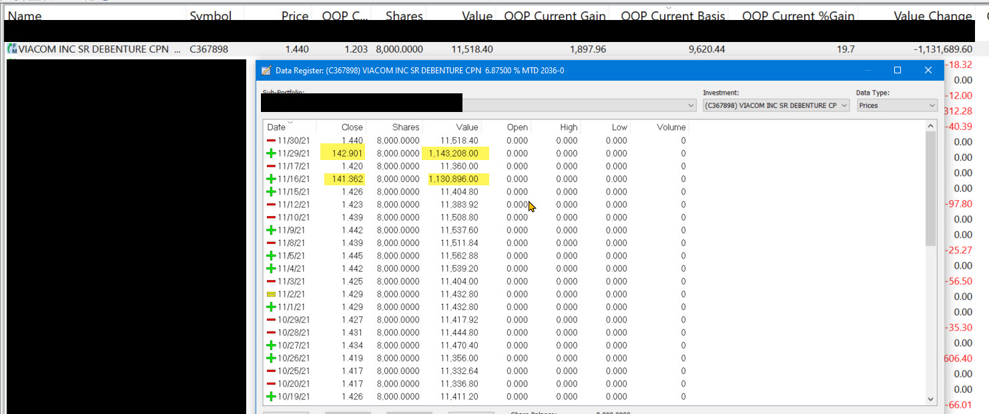Click the scrollbar down arrow in Data Register
The height and width of the screenshot is (414, 989).
pos(932,399)
